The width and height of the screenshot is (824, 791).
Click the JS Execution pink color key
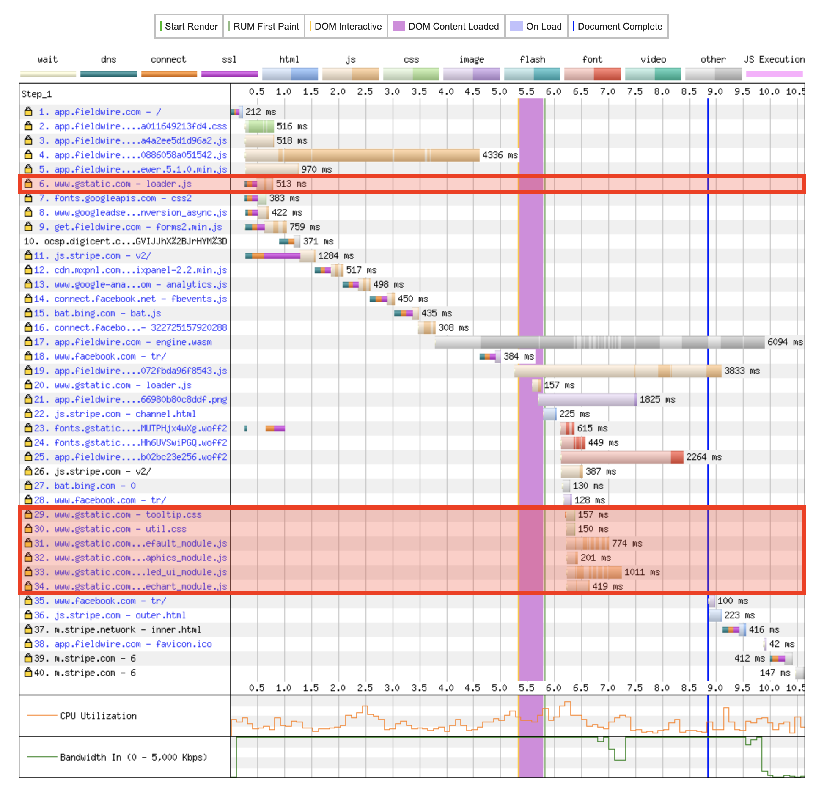[775, 74]
